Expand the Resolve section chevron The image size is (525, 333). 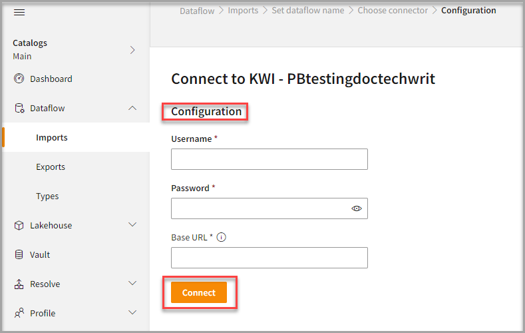click(132, 284)
